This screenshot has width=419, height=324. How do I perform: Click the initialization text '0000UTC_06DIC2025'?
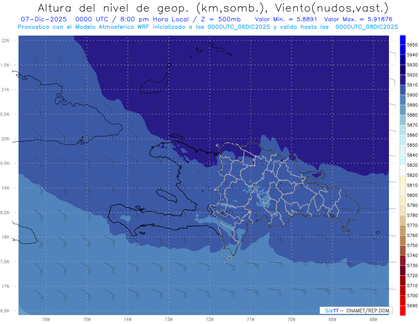click(x=238, y=27)
